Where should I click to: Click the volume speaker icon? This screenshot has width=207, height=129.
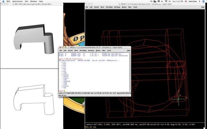(x=162, y=1)
